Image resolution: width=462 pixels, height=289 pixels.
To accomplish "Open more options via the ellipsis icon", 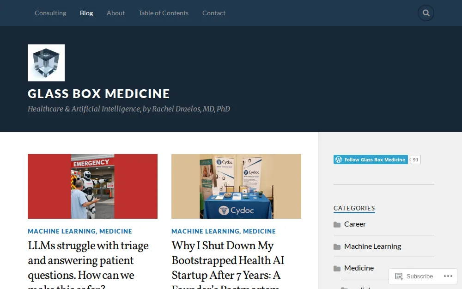I will pyautogui.click(x=448, y=276).
